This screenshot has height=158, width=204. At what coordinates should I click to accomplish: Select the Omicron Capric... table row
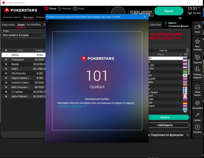23,82
